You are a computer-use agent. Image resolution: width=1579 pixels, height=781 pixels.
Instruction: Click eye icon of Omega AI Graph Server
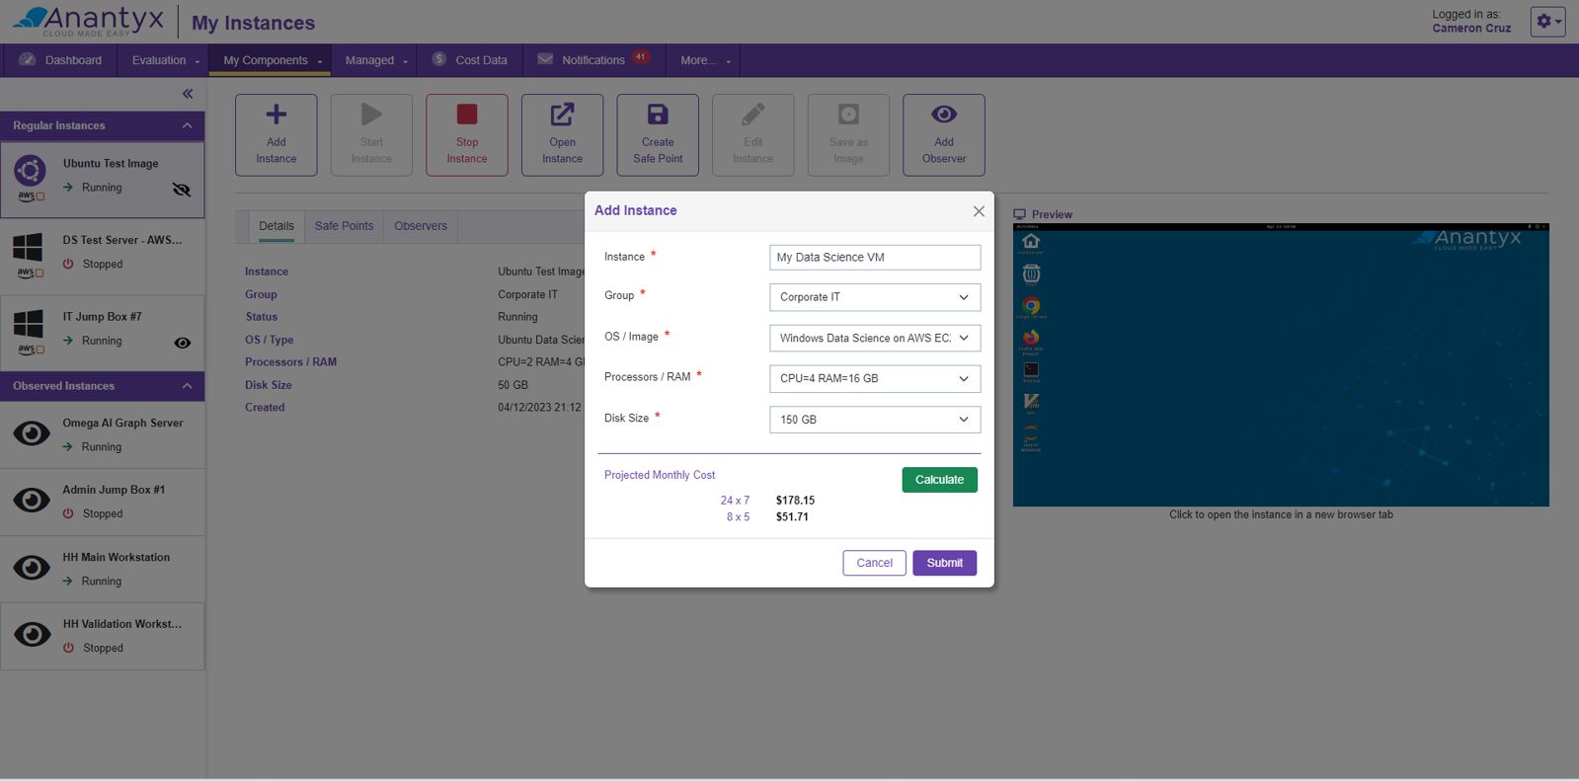(x=32, y=433)
